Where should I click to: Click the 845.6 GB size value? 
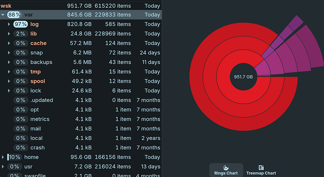pos(79,15)
